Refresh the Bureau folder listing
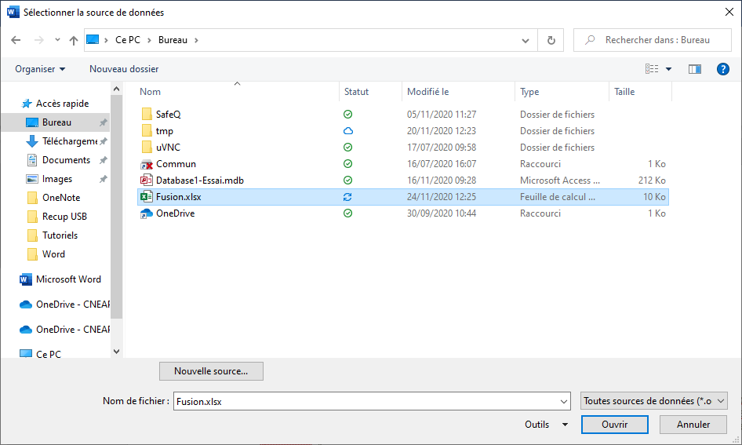Viewport: 742px width, 445px height. (x=551, y=40)
